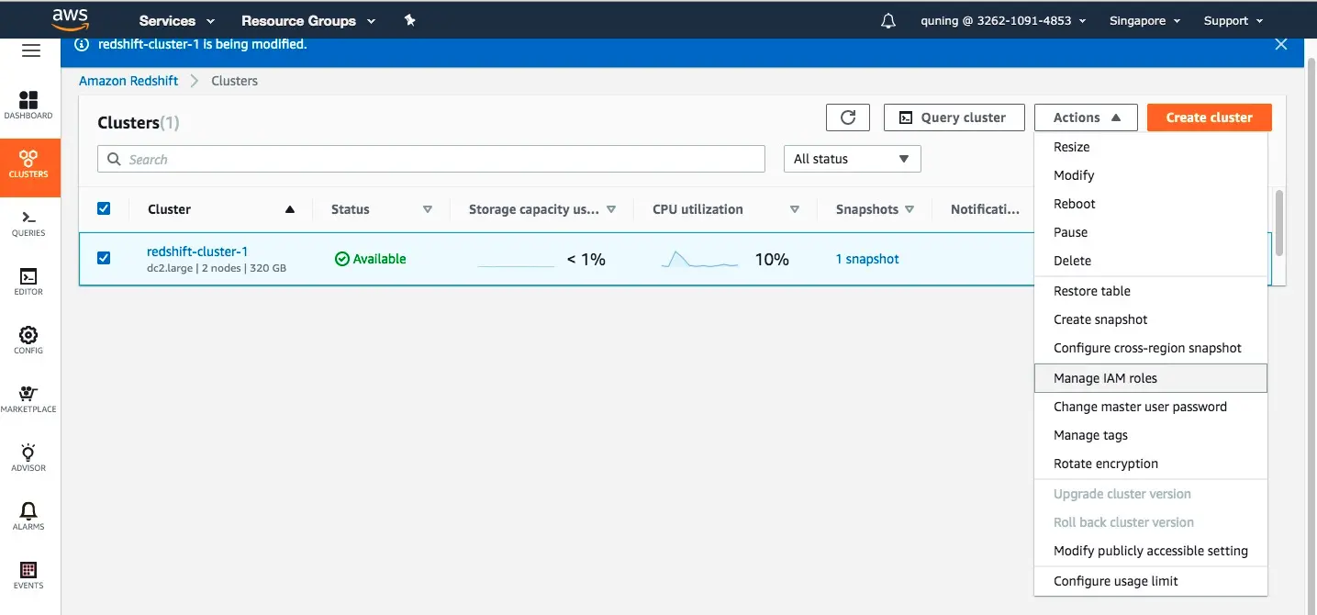Choose Resize from the Actions menu
Image resolution: width=1317 pixels, height=615 pixels.
coord(1151,147)
